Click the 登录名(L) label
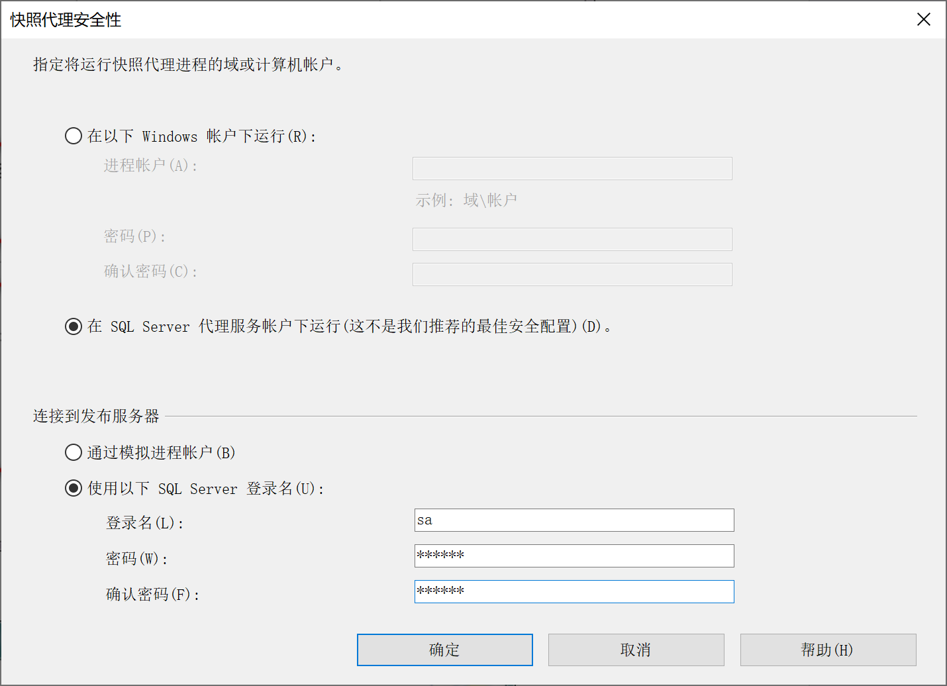This screenshot has width=947, height=686. [x=144, y=523]
